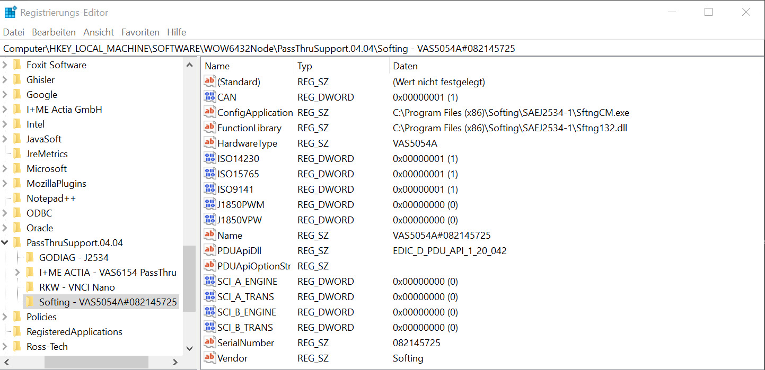Click the string icon for PDUApiDll

pos(210,251)
